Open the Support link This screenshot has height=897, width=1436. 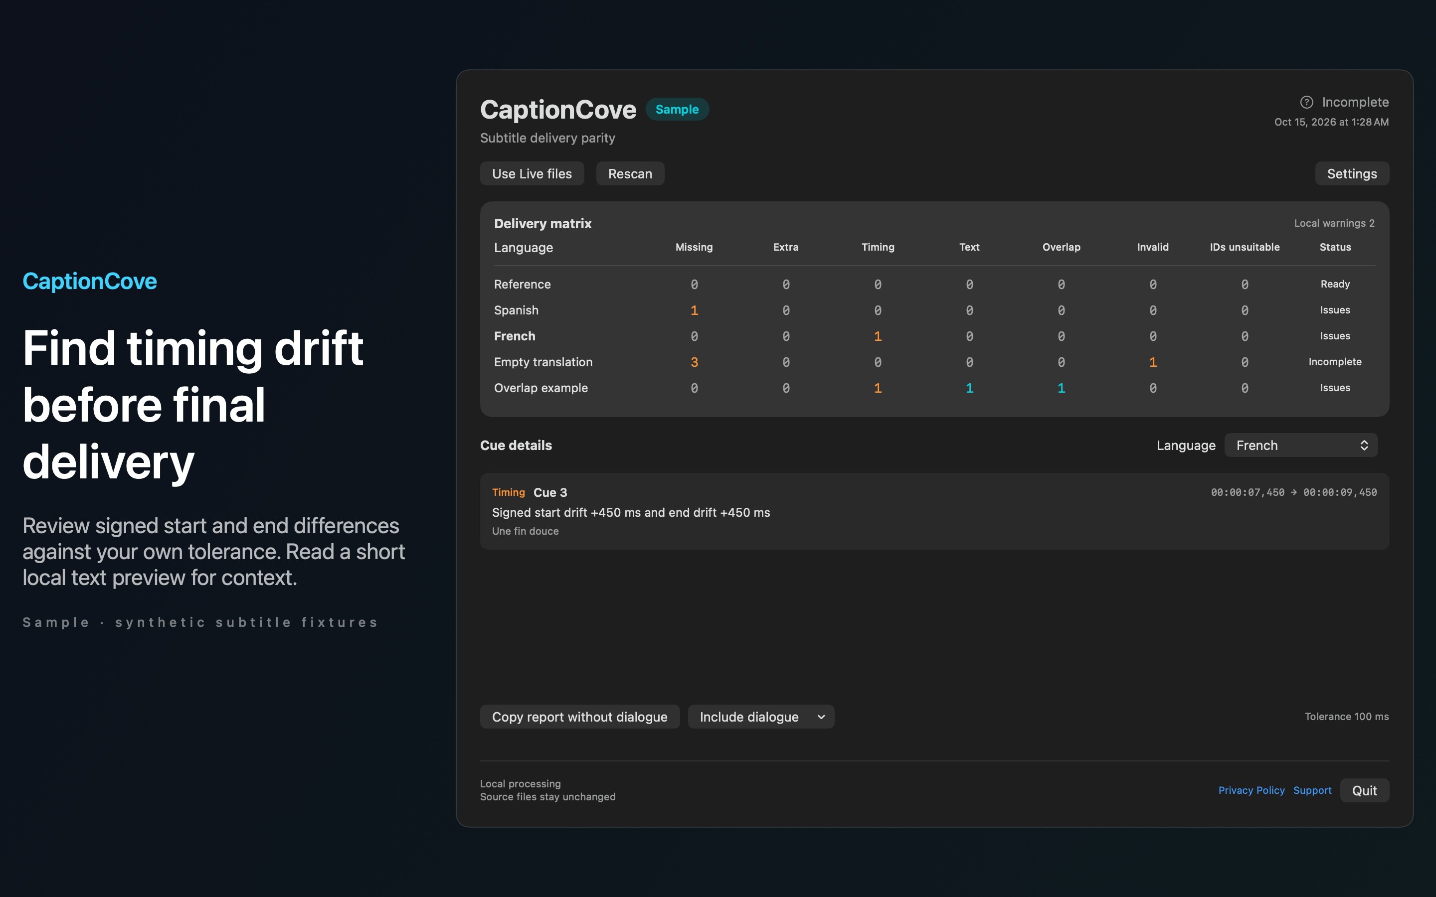coord(1312,790)
